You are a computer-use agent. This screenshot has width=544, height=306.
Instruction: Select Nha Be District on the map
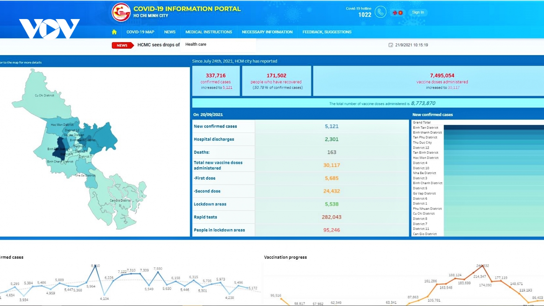pyautogui.click(x=85, y=176)
